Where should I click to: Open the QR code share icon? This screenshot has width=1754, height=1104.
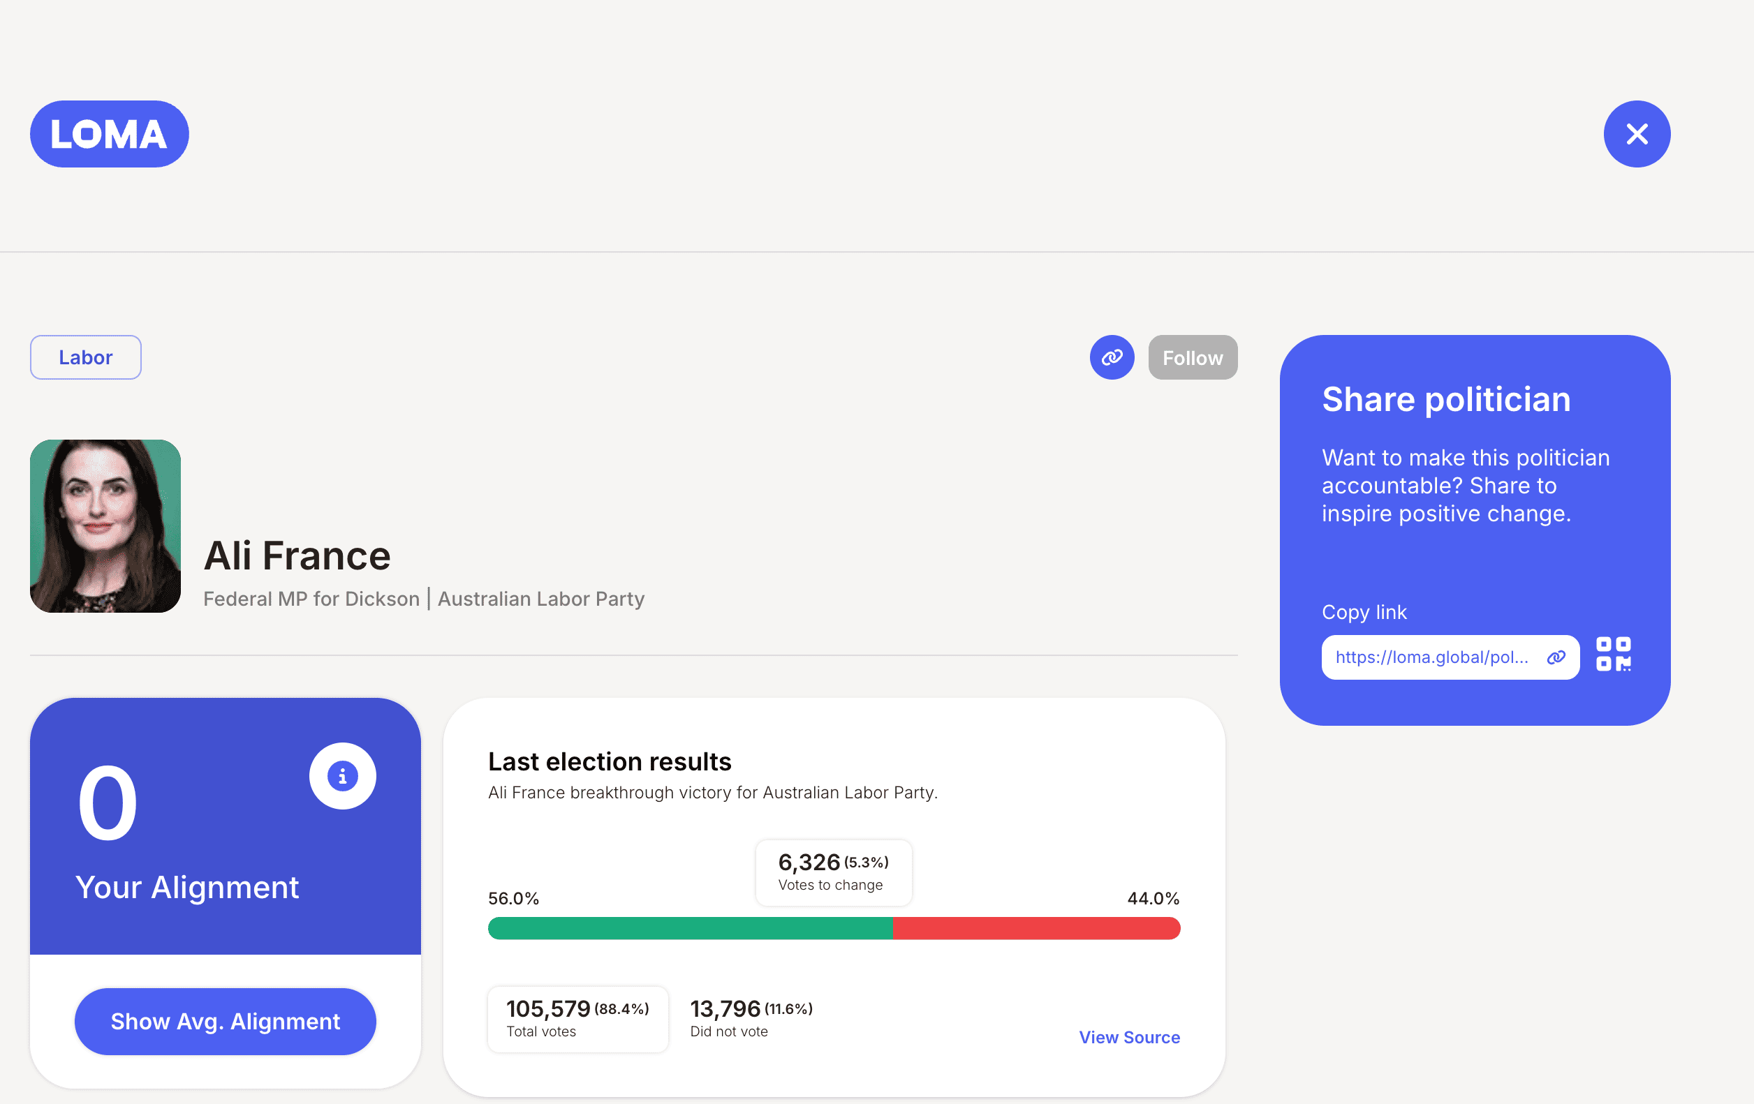tap(1613, 655)
